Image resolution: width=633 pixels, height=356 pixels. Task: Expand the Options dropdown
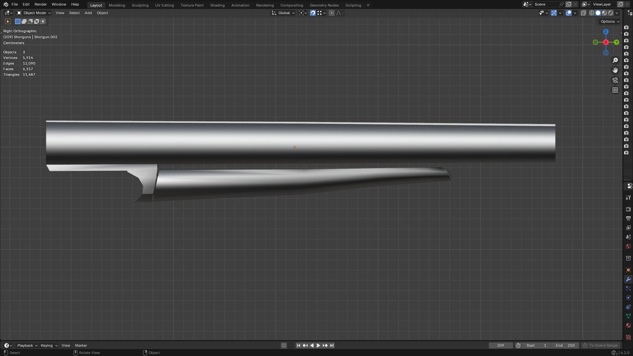609,21
